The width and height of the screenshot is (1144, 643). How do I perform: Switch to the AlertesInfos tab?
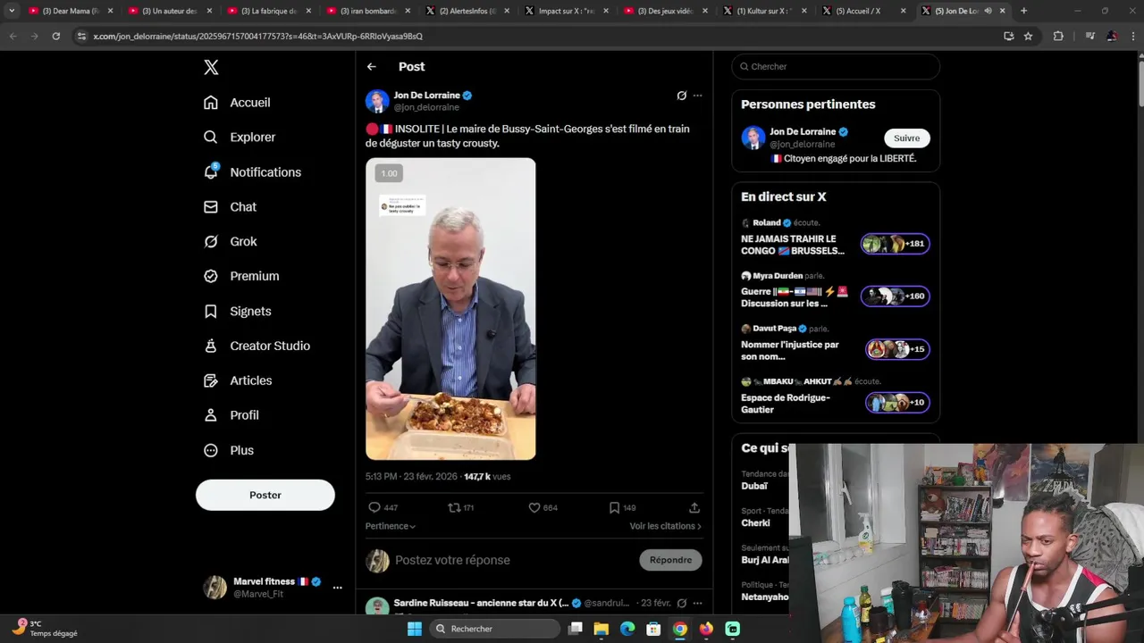(467, 11)
